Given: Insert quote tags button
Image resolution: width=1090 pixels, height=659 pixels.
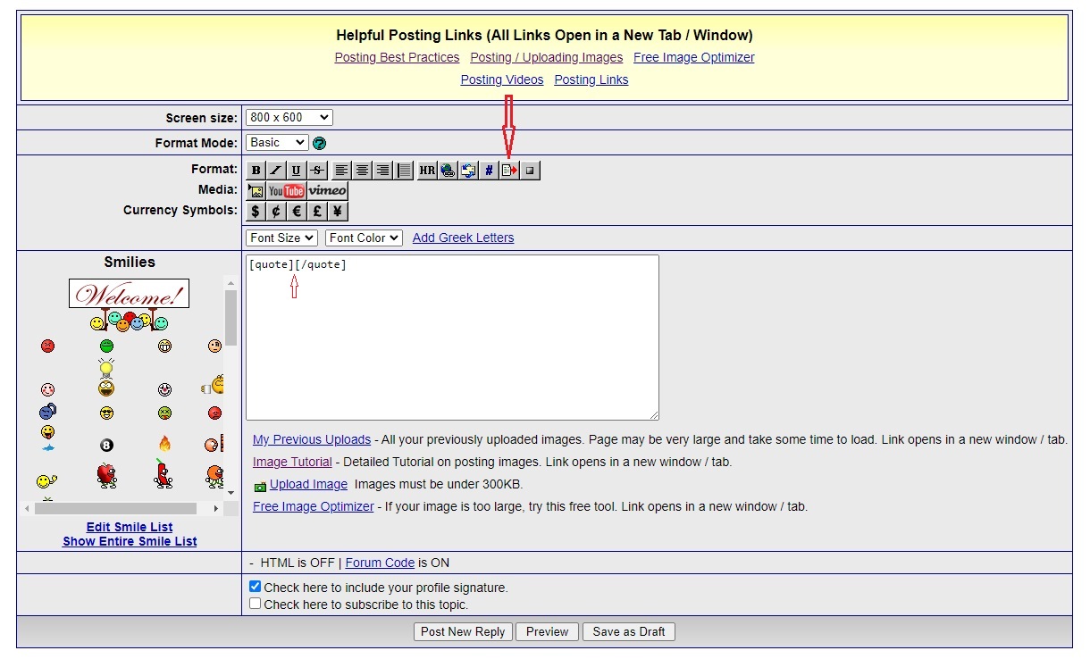Looking at the screenshot, I should 509,170.
